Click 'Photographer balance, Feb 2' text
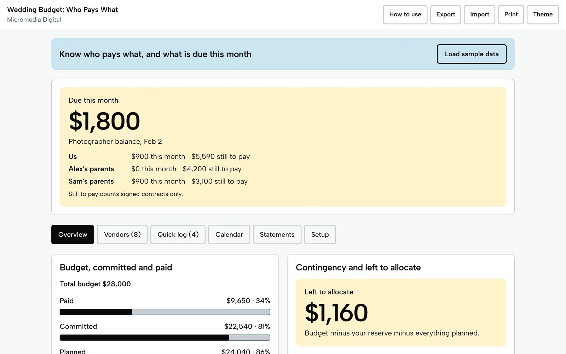Viewport: 566px width, 354px height. [x=115, y=142]
